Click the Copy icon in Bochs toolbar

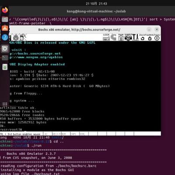(113, 37)
